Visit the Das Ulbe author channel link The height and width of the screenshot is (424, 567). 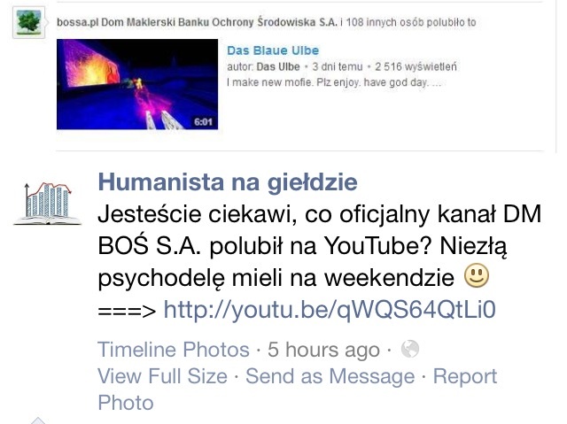coord(278,66)
